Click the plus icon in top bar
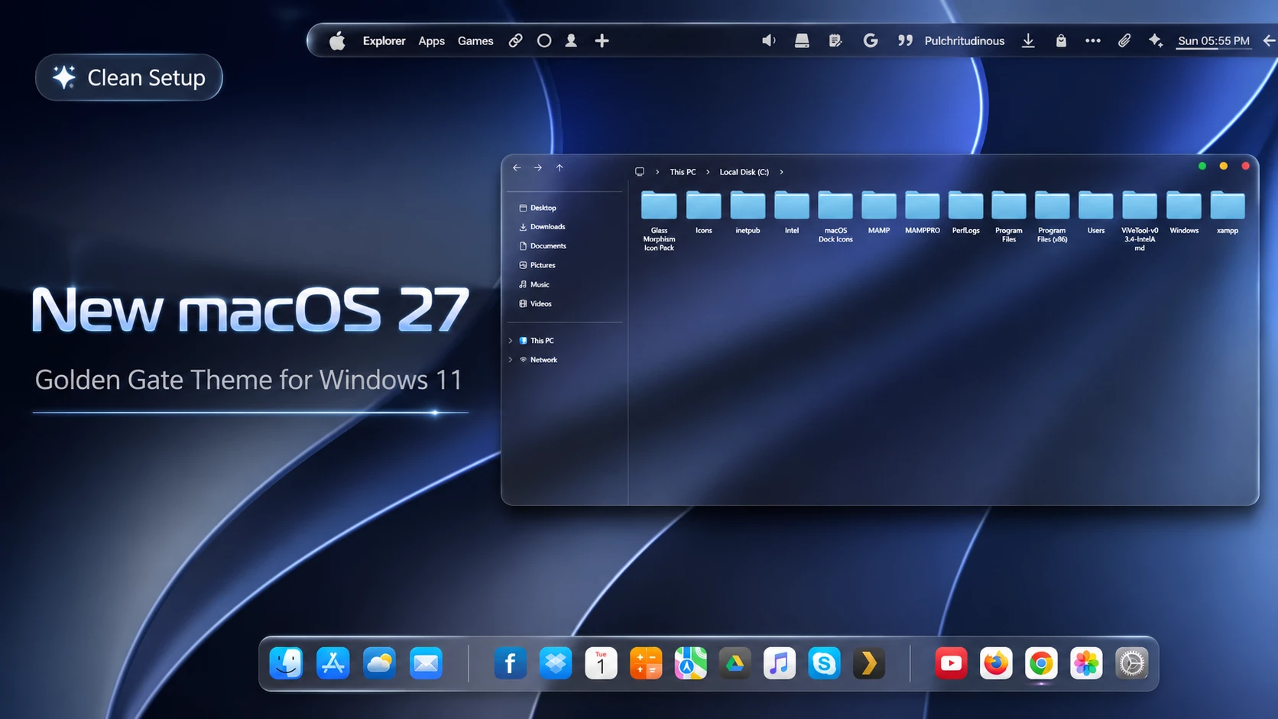The width and height of the screenshot is (1278, 719). click(602, 40)
